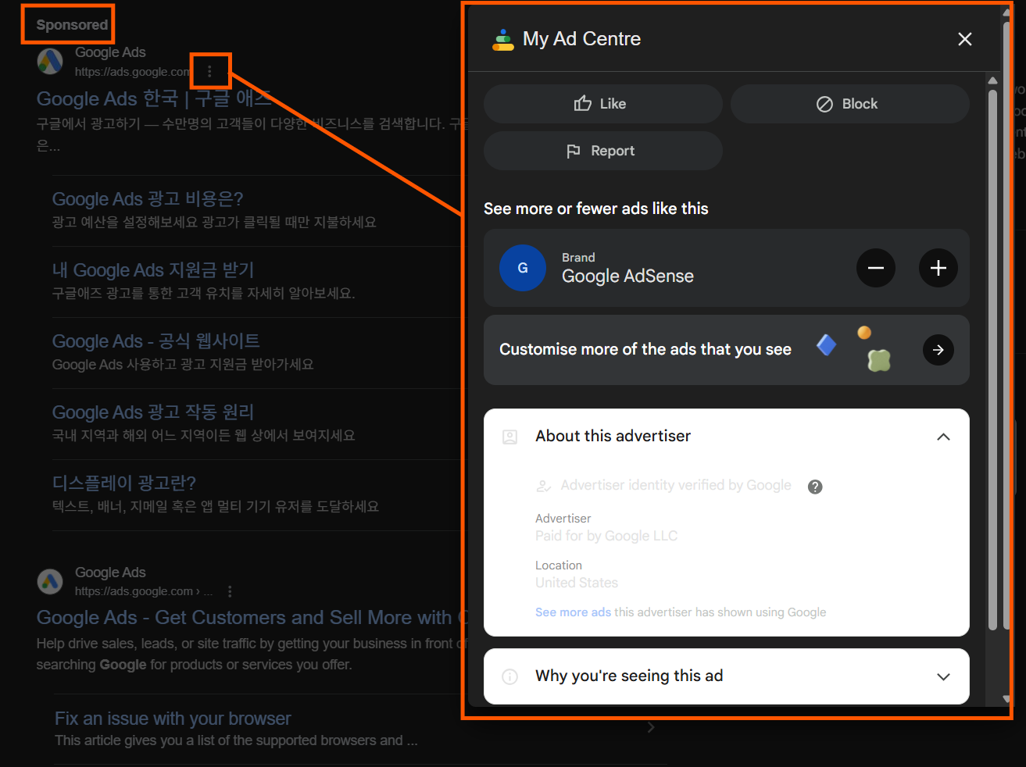Report this ad with the flag button
This screenshot has width=1026, height=767.
click(x=602, y=151)
